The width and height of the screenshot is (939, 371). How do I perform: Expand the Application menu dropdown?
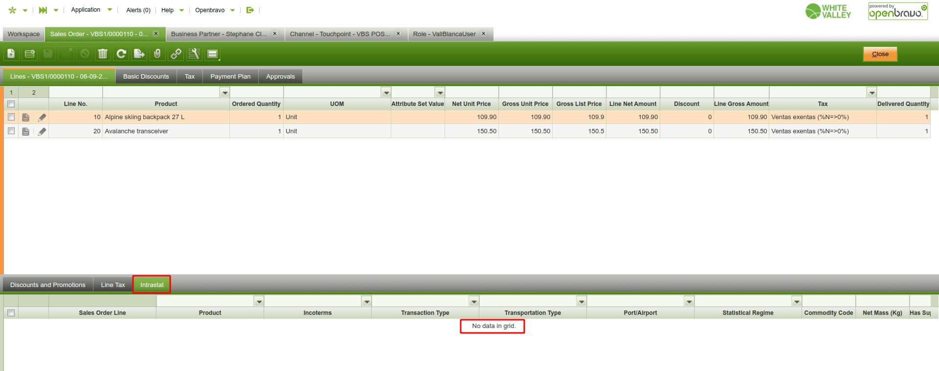click(x=110, y=10)
